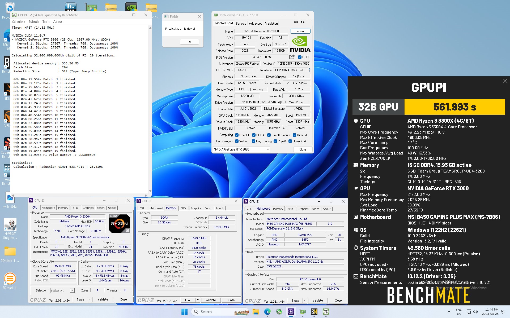Click the BIOS export share icon in GPU-Z
The width and height of the screenshot is (510, 318).
click(292, 57)
